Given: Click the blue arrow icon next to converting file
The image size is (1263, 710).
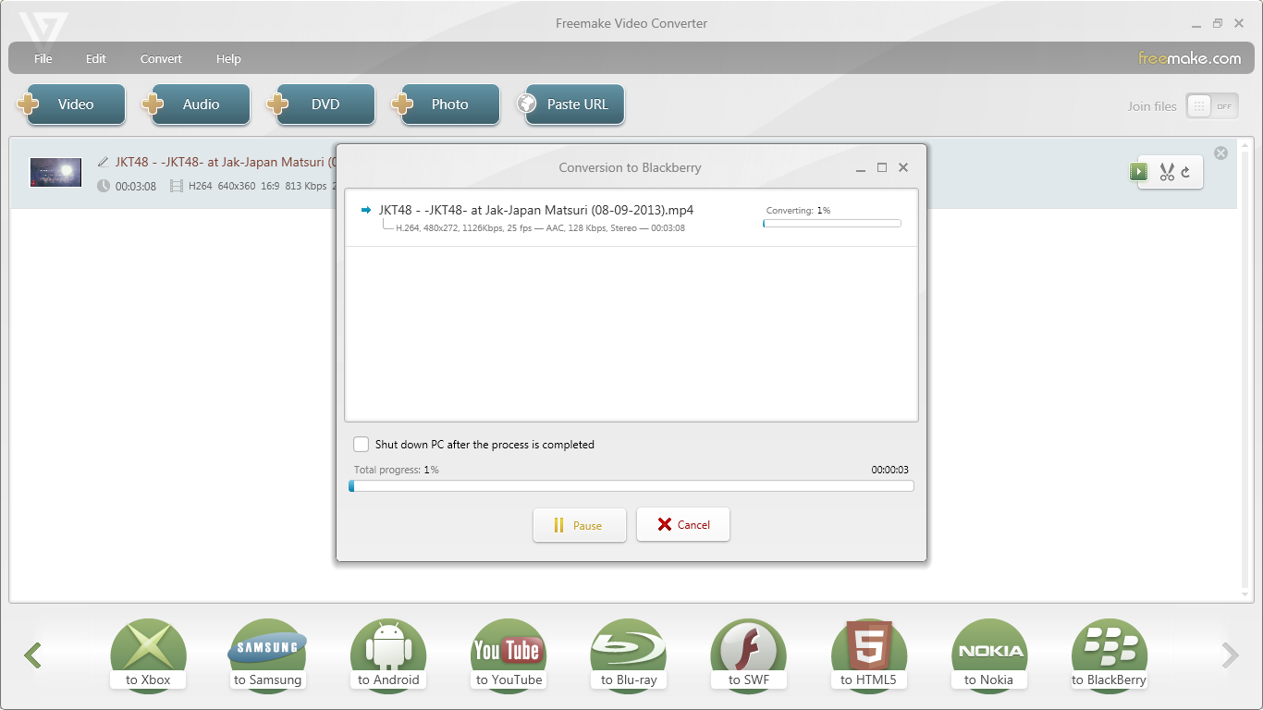Looking at the screenshot, I should pyautogui.click(x=366, y=210).
